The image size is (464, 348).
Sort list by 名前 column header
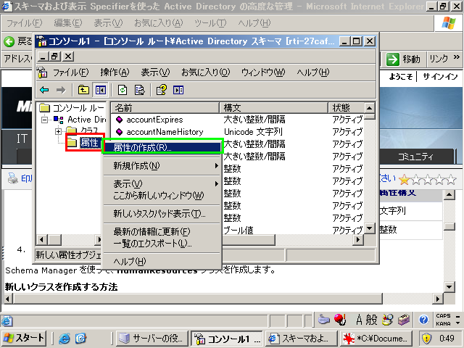pyautogui.click(x=165, y=108)
